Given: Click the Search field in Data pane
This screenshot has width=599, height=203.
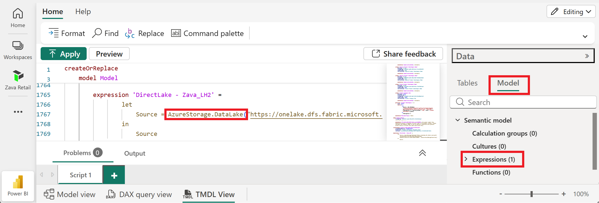Looking at the screenshot, I should click(523, 102).
